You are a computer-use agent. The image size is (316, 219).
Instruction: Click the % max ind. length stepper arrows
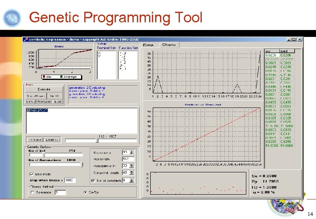coord(132,173)
